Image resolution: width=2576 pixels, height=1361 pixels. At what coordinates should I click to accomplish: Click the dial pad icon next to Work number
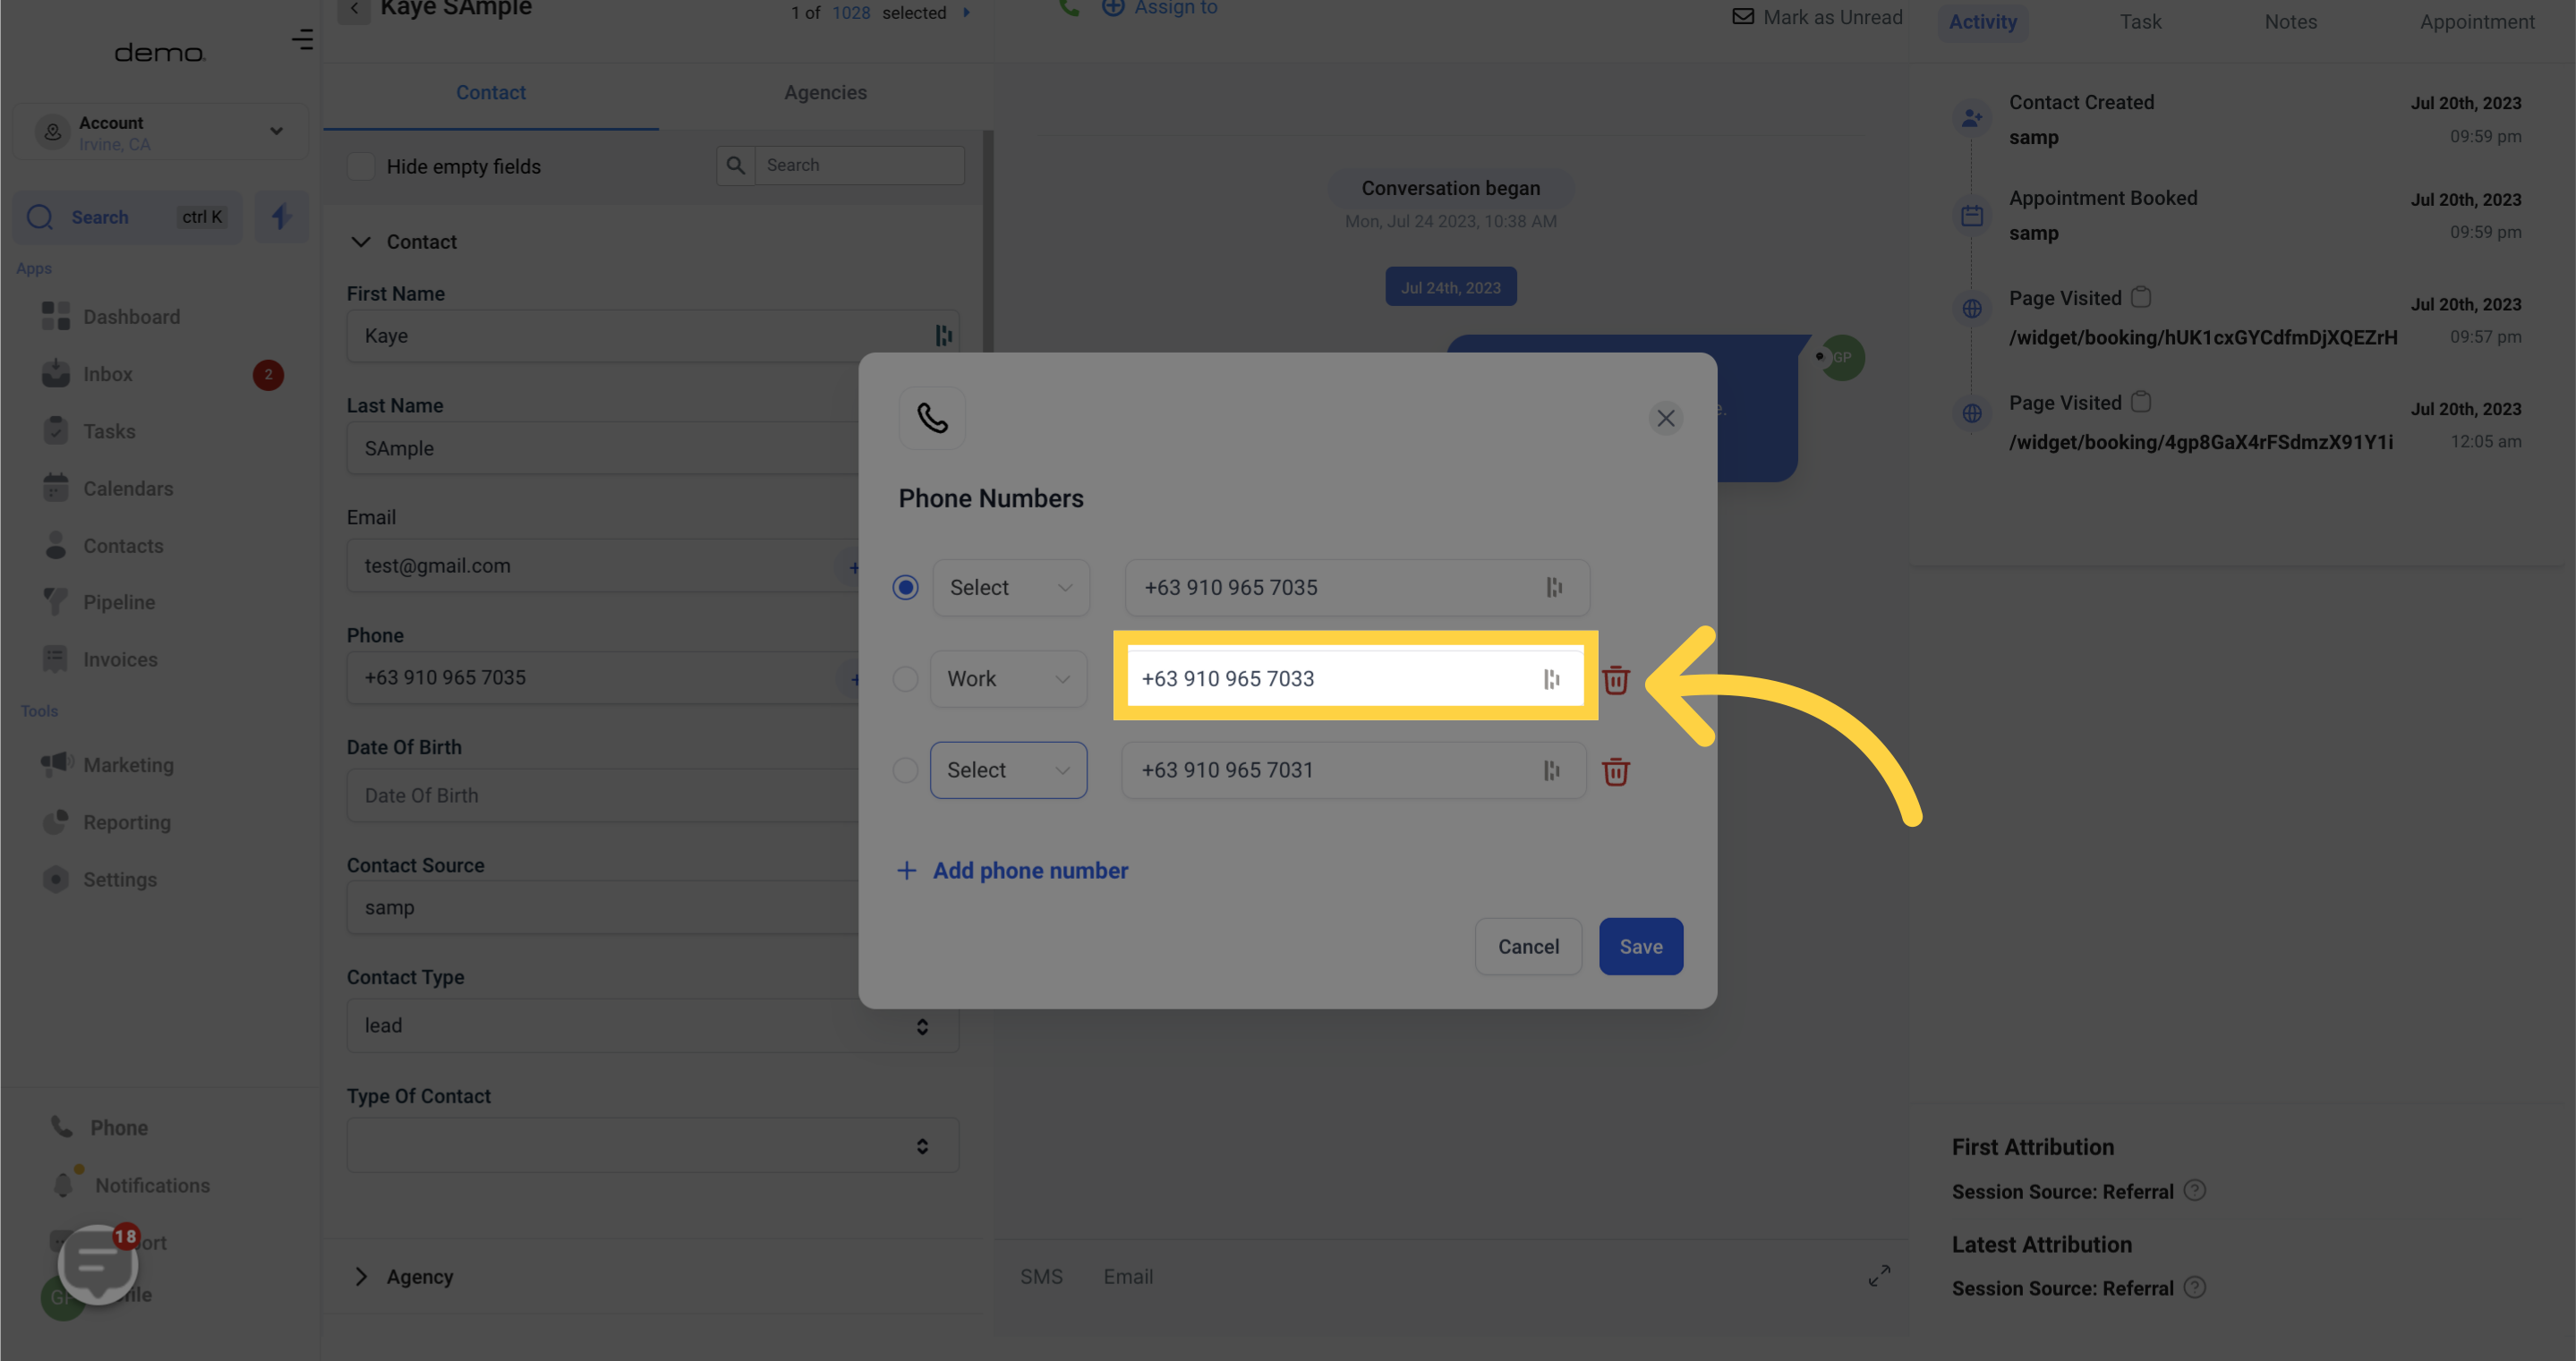coord(1552,678)
